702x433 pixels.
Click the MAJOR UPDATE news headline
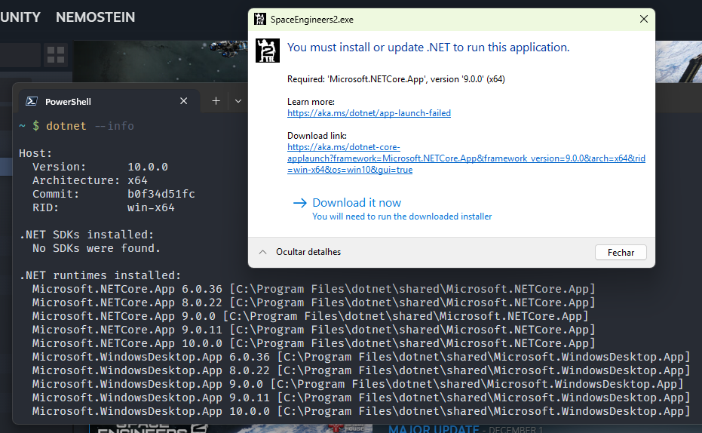point(433,429)
